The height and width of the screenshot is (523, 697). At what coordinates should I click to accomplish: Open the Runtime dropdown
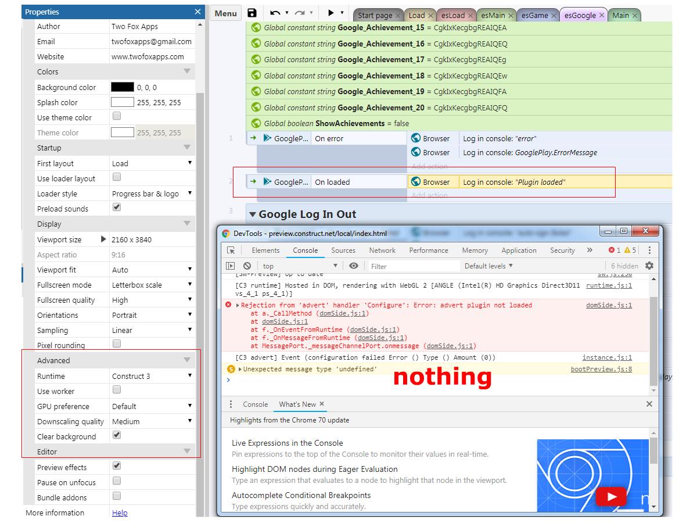pos(152,376)
